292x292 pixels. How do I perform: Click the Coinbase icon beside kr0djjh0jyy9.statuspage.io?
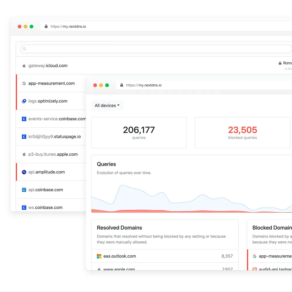coord(24,136)
